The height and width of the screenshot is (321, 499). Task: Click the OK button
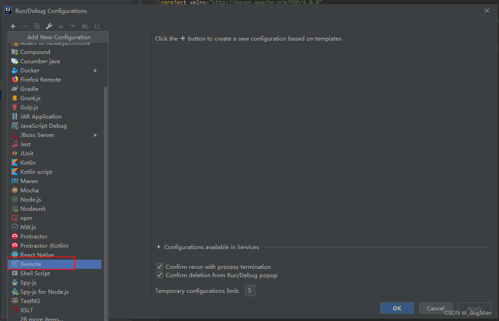(x=397, y=308)
